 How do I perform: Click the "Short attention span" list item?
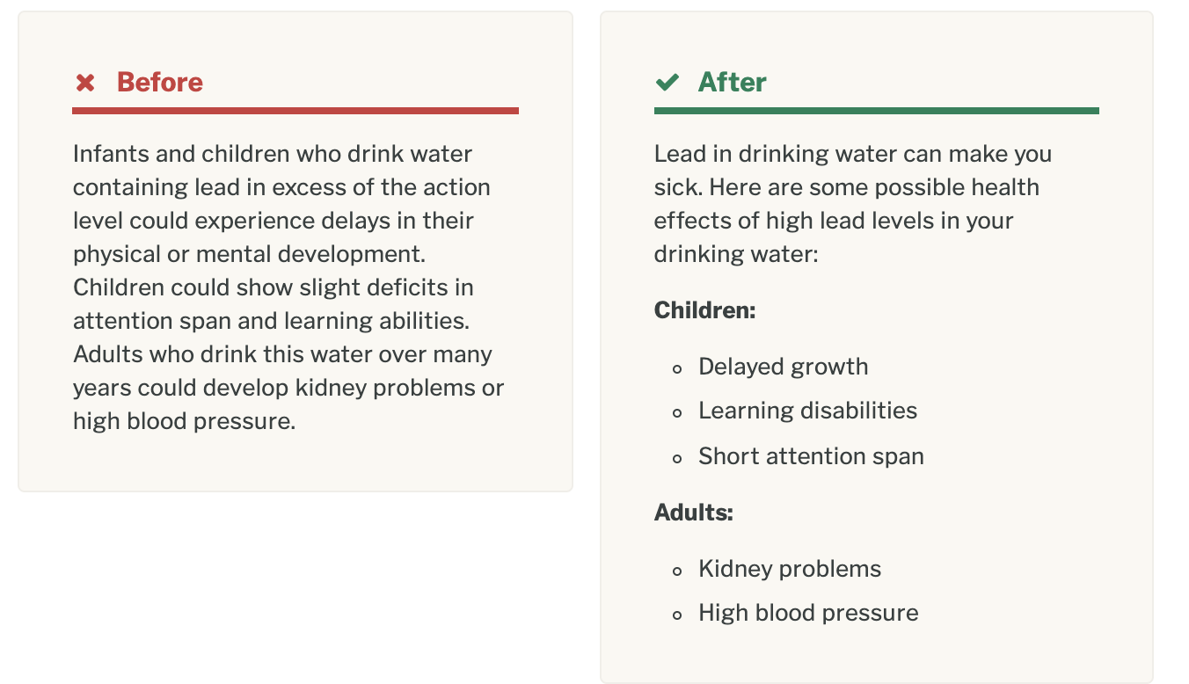(x=811, y=456)
